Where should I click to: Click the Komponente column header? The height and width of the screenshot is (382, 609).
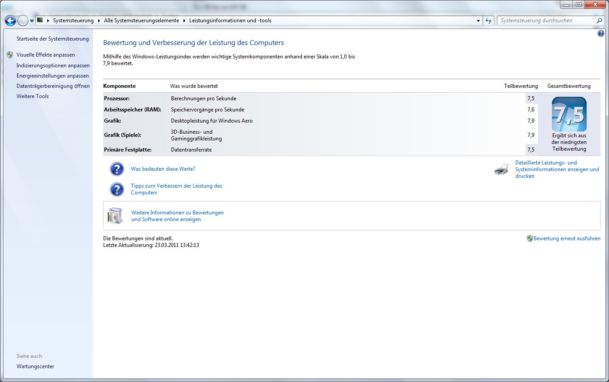119,86
